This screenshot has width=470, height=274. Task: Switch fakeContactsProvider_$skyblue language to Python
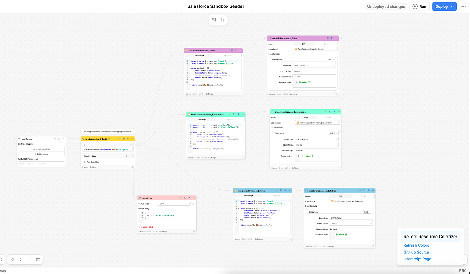point(277,196)
